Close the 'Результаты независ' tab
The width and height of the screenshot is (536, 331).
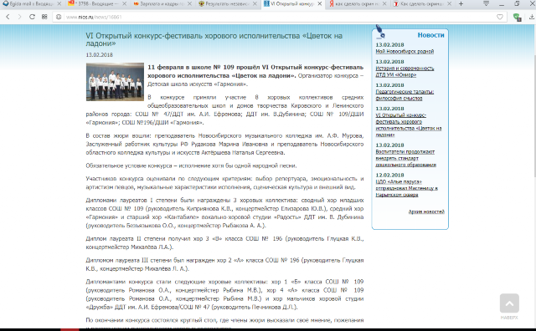(255, 3)
